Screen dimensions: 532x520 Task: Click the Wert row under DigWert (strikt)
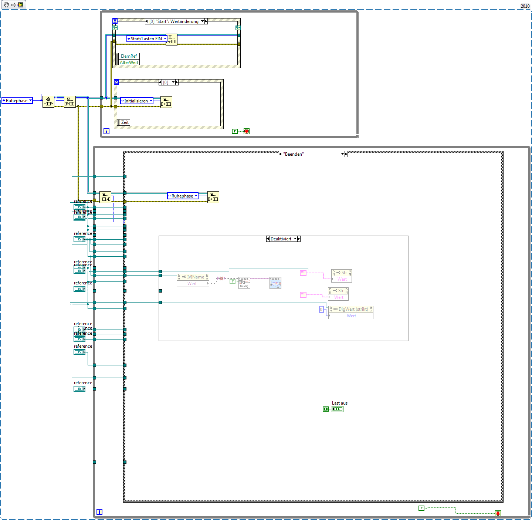pyautogui.click(x=351, y=316)
